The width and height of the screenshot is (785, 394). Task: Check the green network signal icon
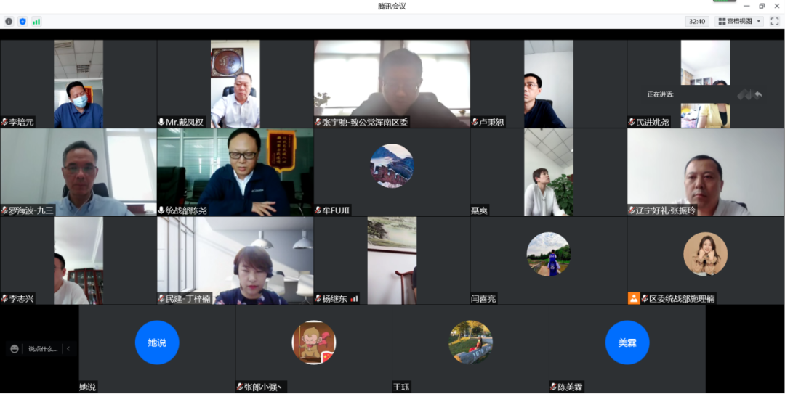36,22
